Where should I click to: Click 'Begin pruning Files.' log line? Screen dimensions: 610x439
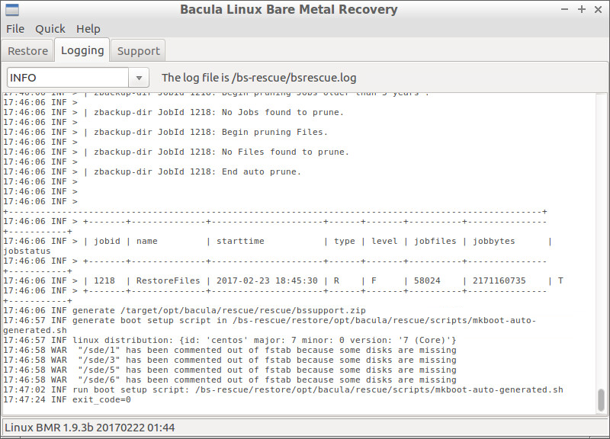[x=165, y=132]
